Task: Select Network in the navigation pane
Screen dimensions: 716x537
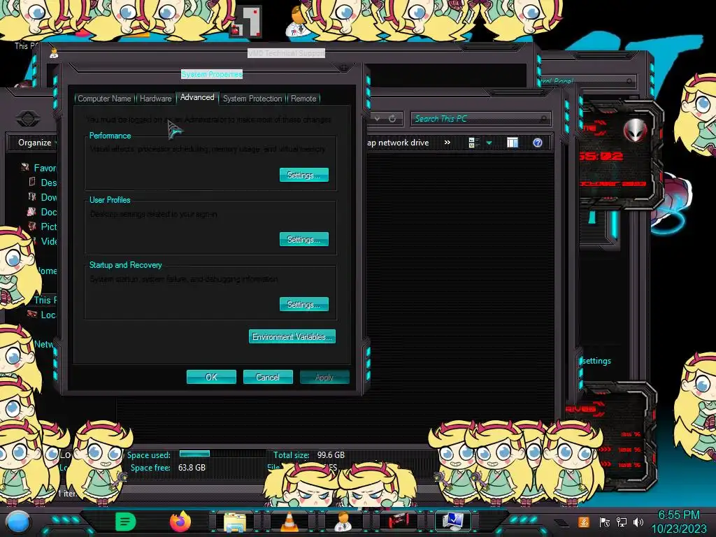Action: pyautogui.click(x=44, y=344)
